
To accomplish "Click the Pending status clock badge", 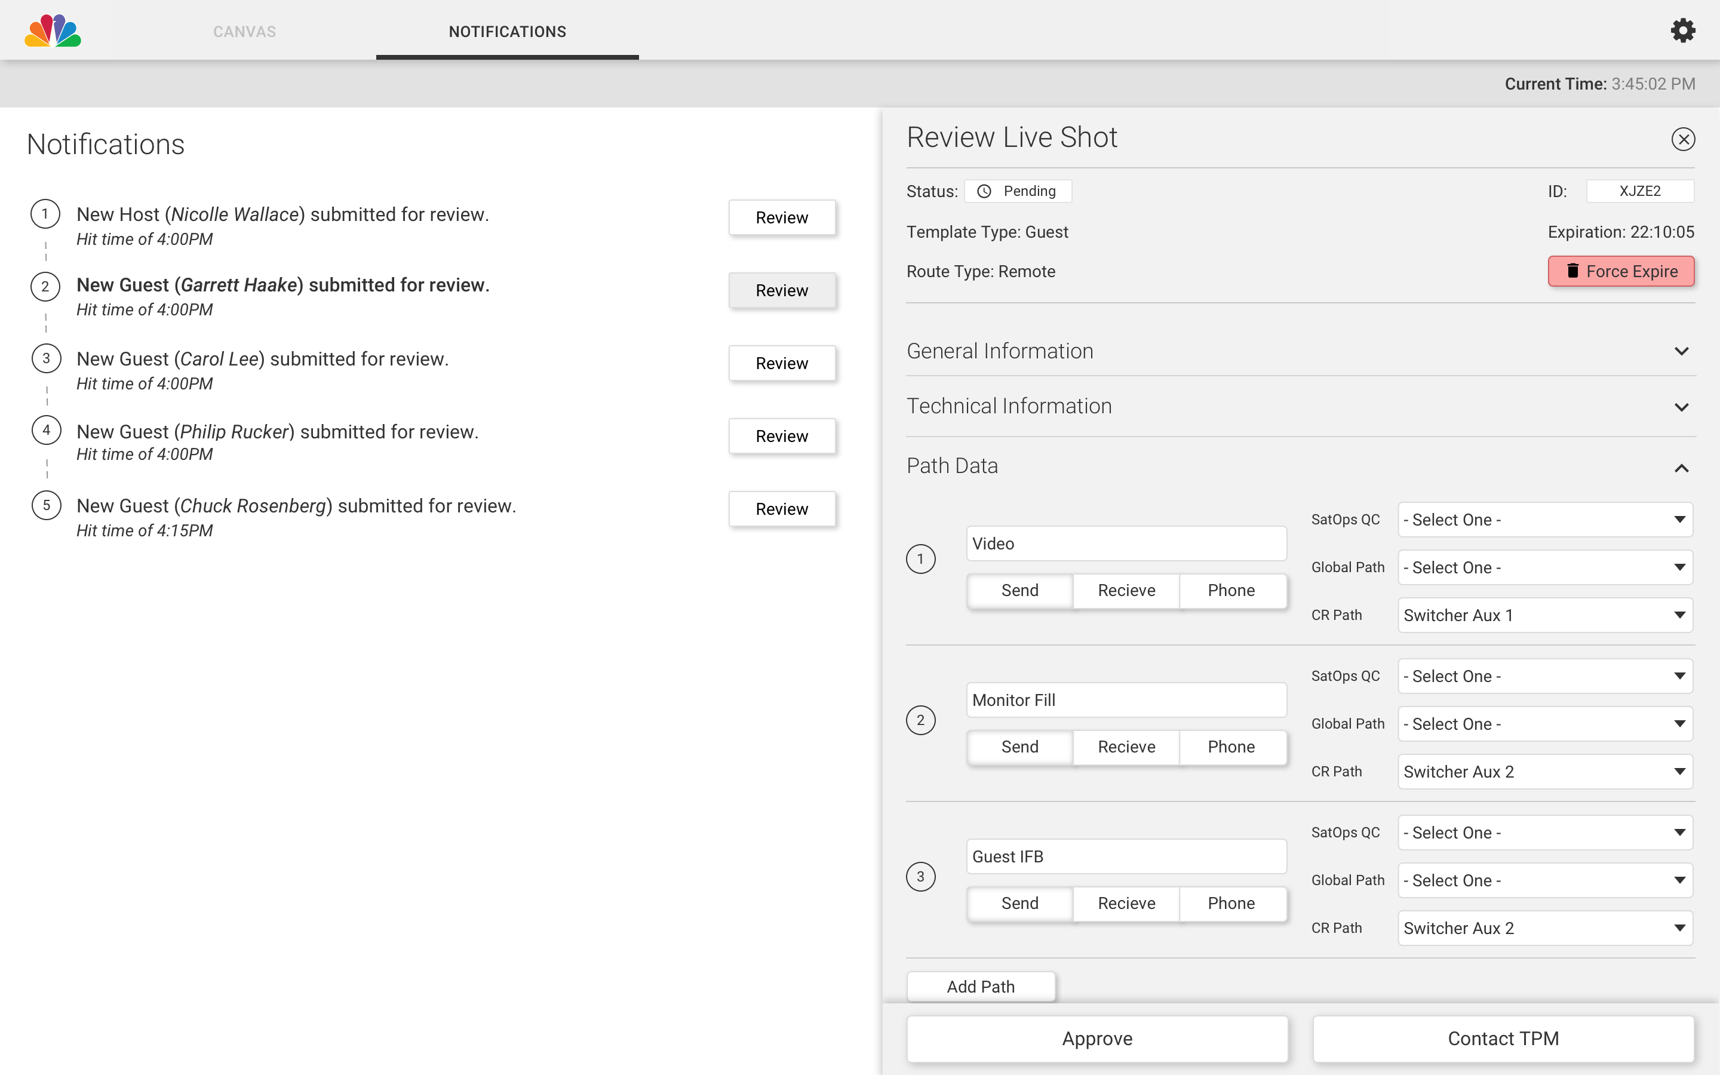I will [x=1017, y=191].
